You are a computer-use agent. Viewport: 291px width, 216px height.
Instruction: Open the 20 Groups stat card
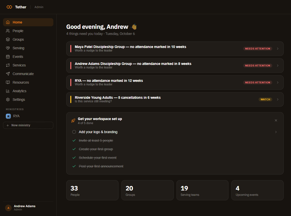tap(147, 190)
